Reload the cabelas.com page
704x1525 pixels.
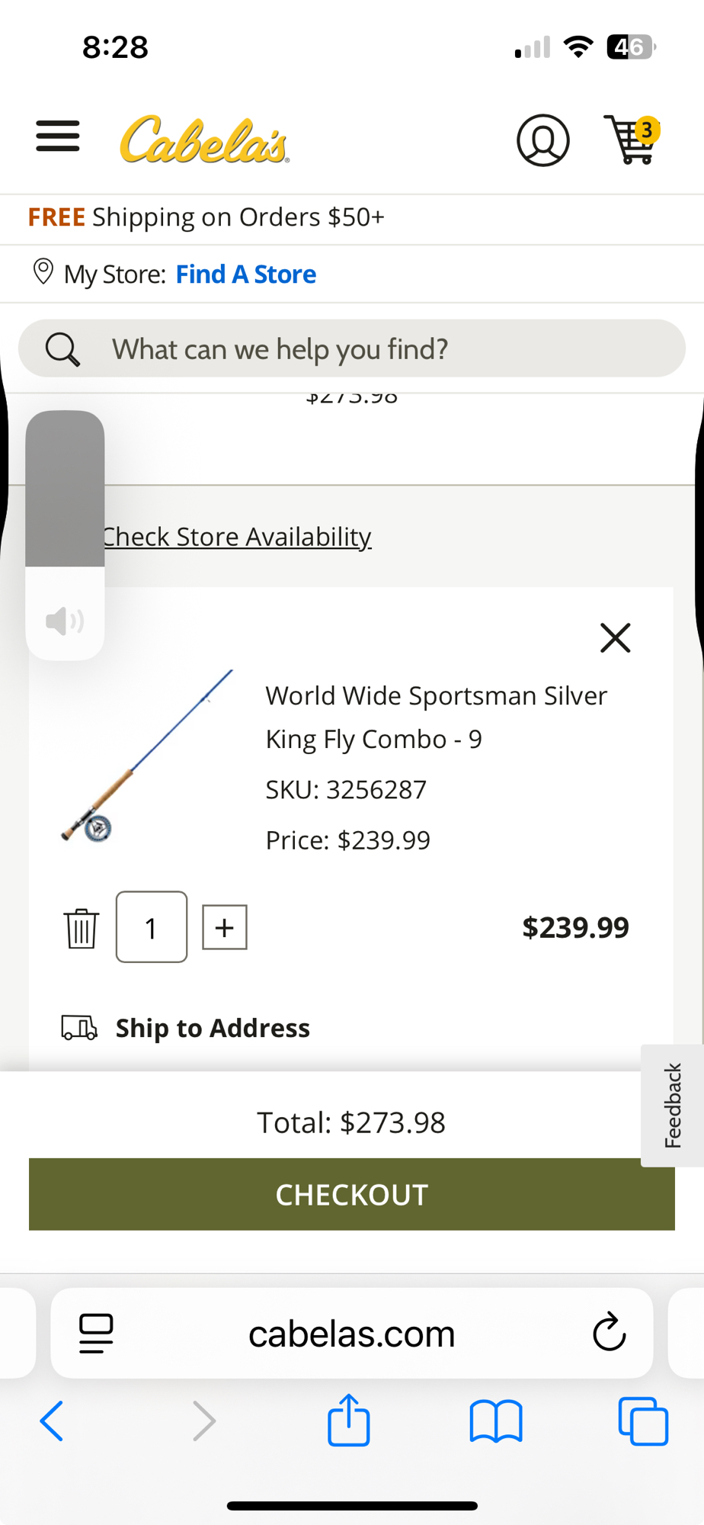point(609,1333)
